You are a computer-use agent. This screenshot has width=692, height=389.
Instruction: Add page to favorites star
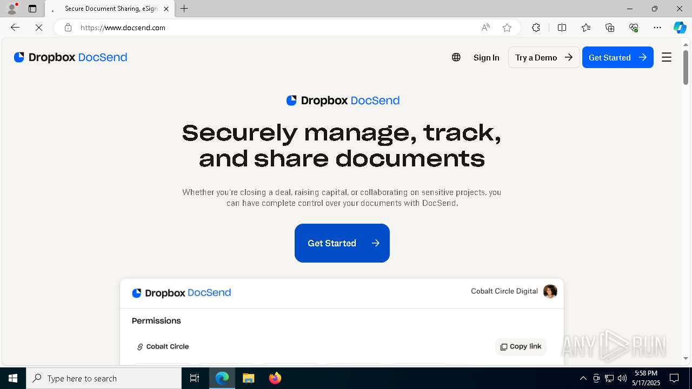(507, 28)
